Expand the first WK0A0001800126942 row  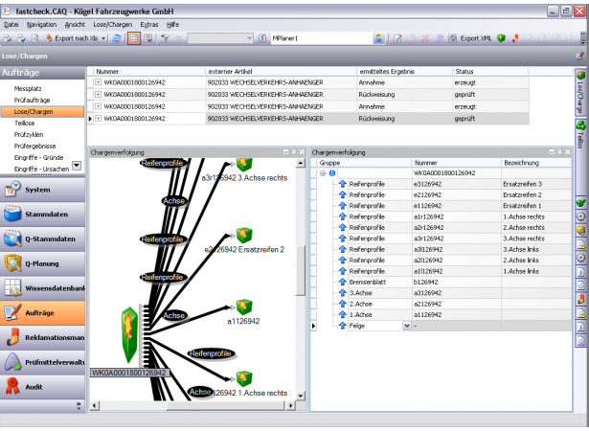[98, 81]
